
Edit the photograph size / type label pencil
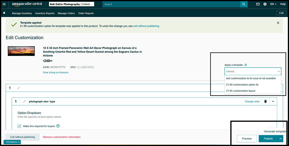(25, 101)
